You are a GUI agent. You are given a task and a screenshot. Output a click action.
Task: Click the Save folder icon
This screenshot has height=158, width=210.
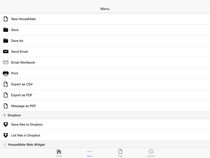tap(6, 30)
